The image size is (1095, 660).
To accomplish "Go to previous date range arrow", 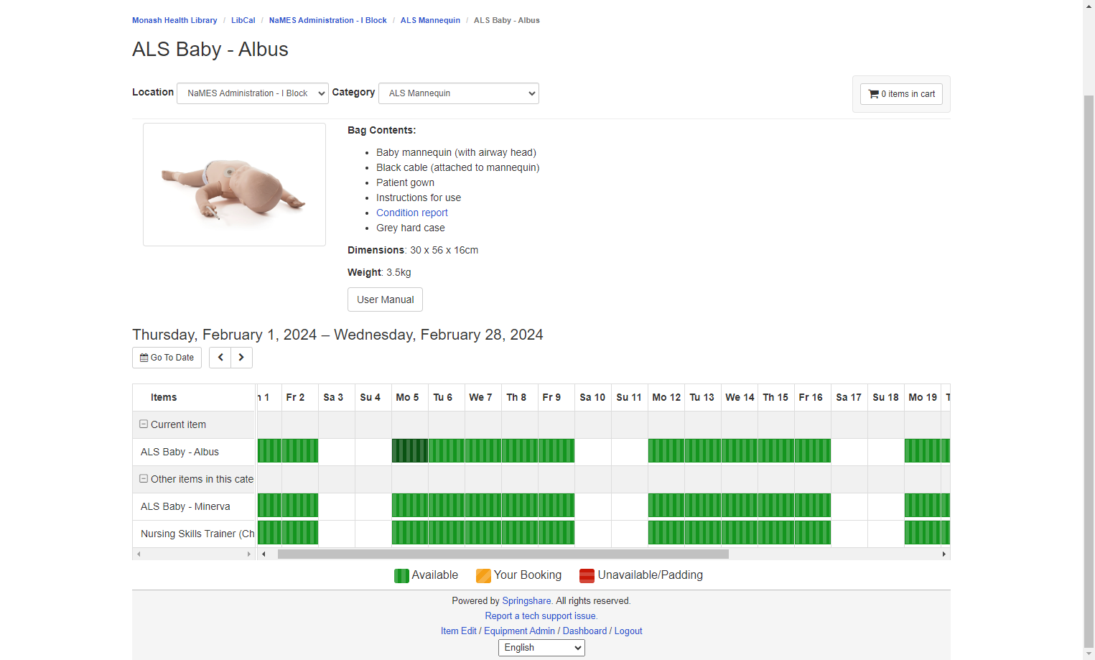I will 220,358.
